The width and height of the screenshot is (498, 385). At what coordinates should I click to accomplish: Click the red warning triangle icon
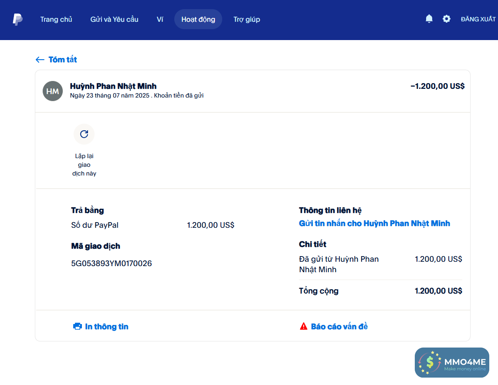pos(304,326)
